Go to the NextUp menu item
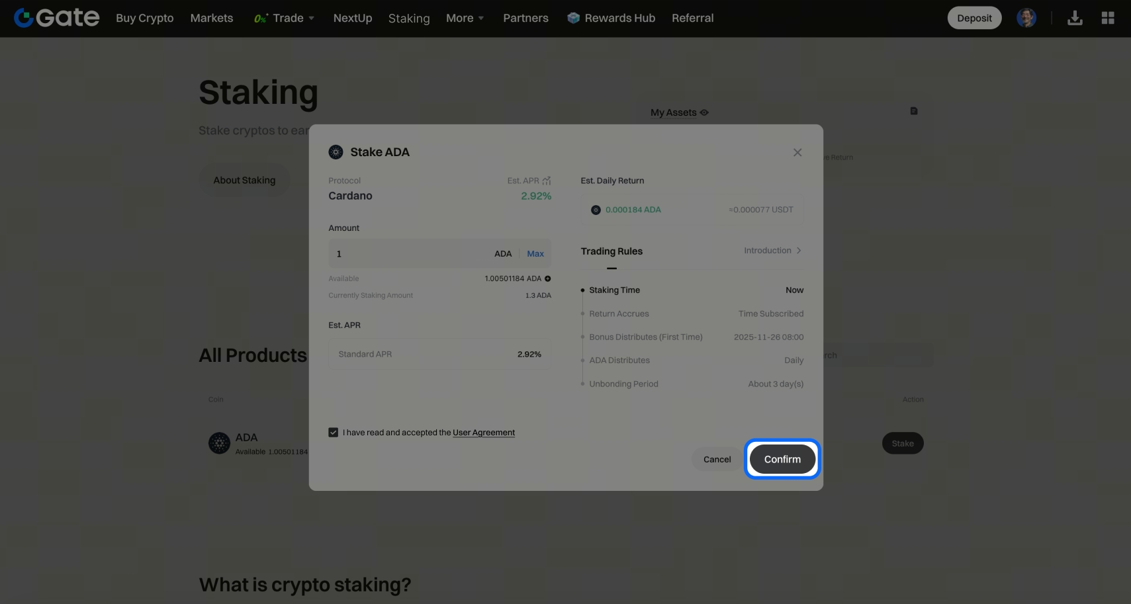1131x604 pixels. click(x=353, y=18)
